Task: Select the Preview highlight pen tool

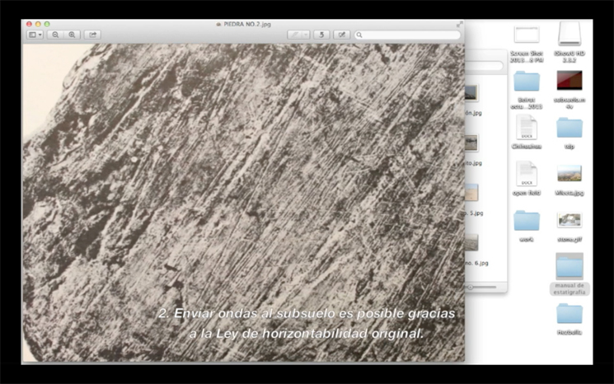Action: 294,35
